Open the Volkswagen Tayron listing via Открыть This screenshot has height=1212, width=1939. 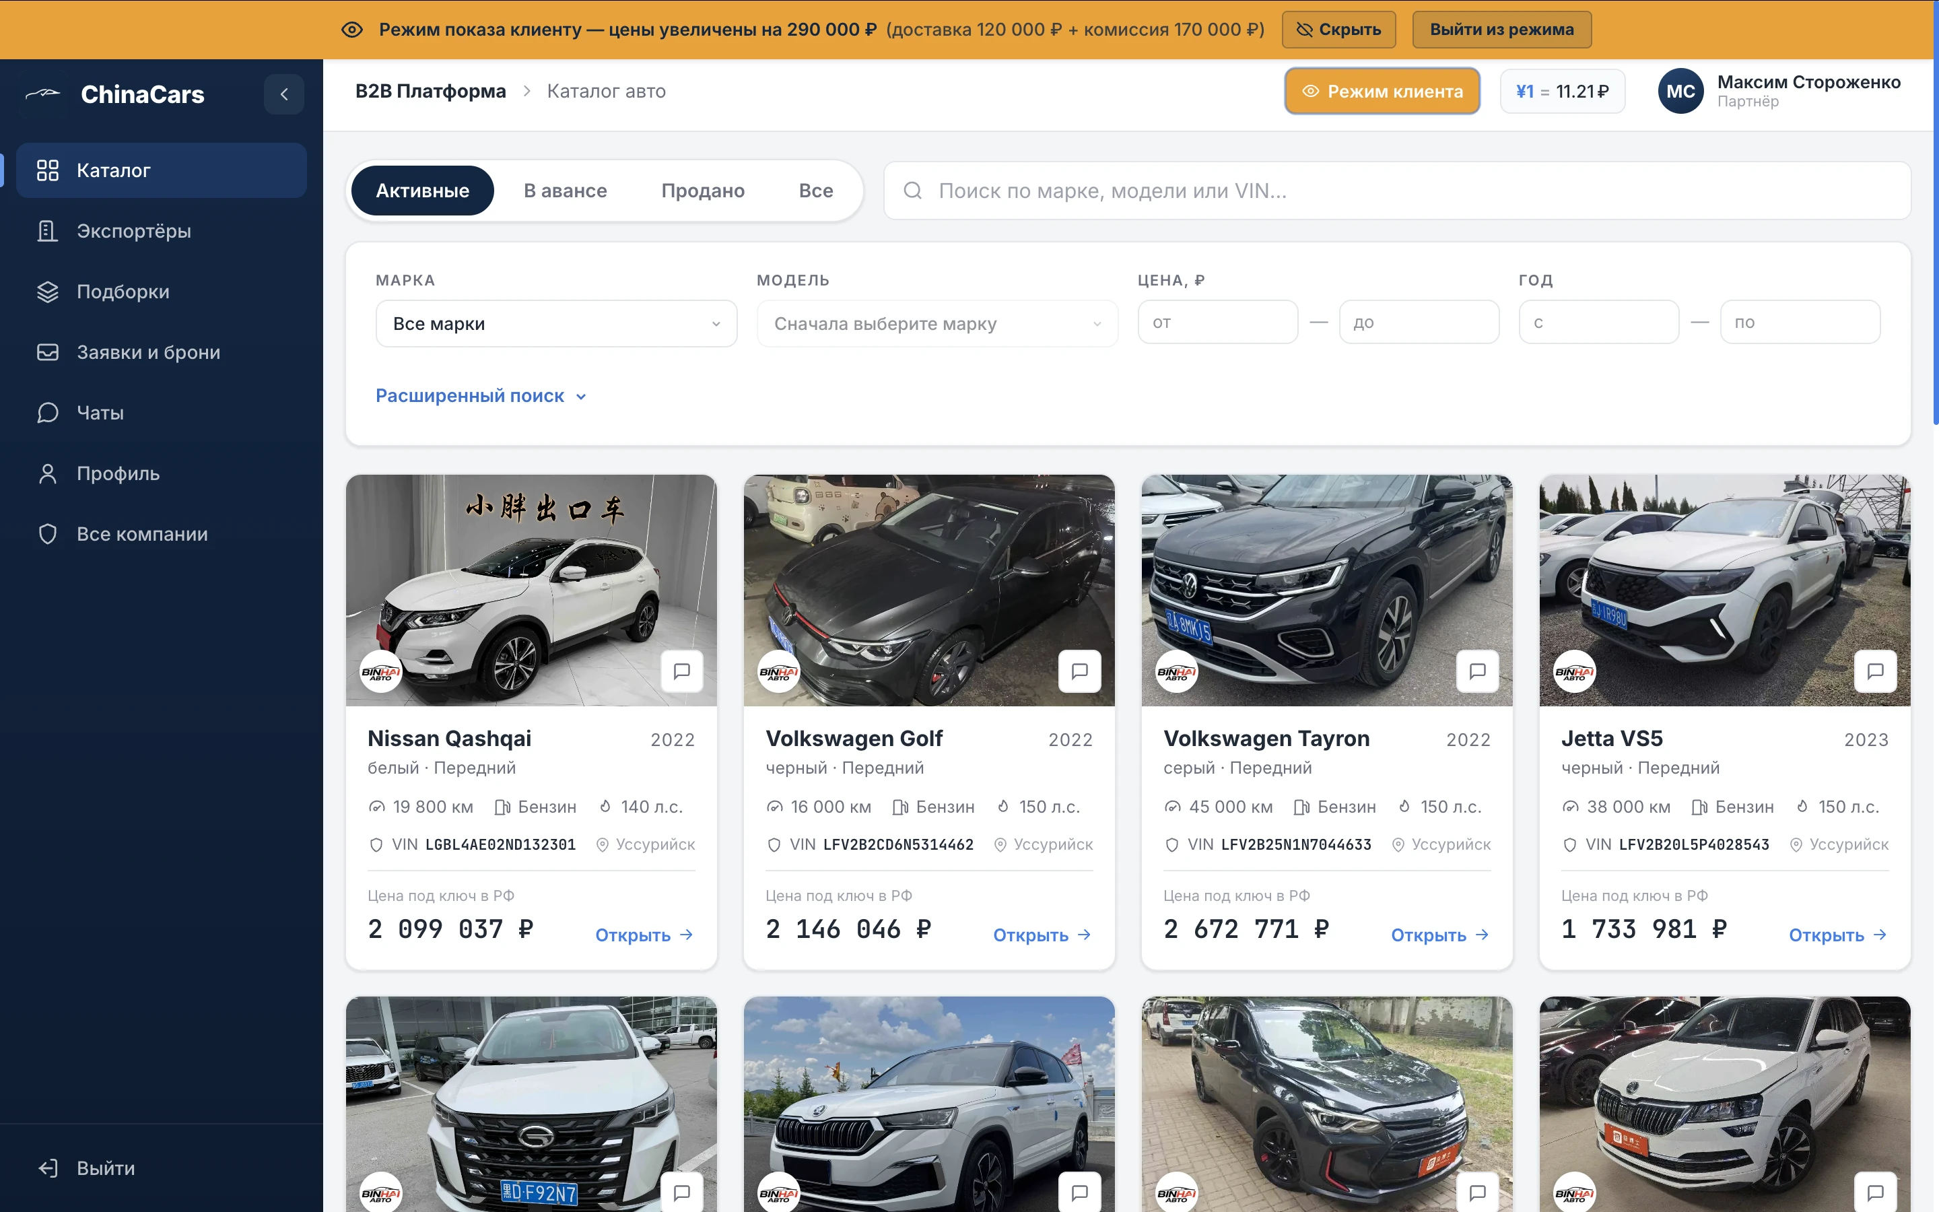[x=1440, y=935]
